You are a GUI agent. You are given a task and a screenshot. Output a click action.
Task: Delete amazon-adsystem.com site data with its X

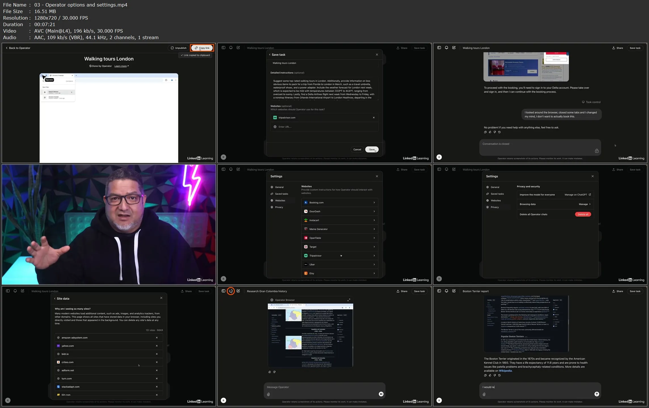(157, 338)
